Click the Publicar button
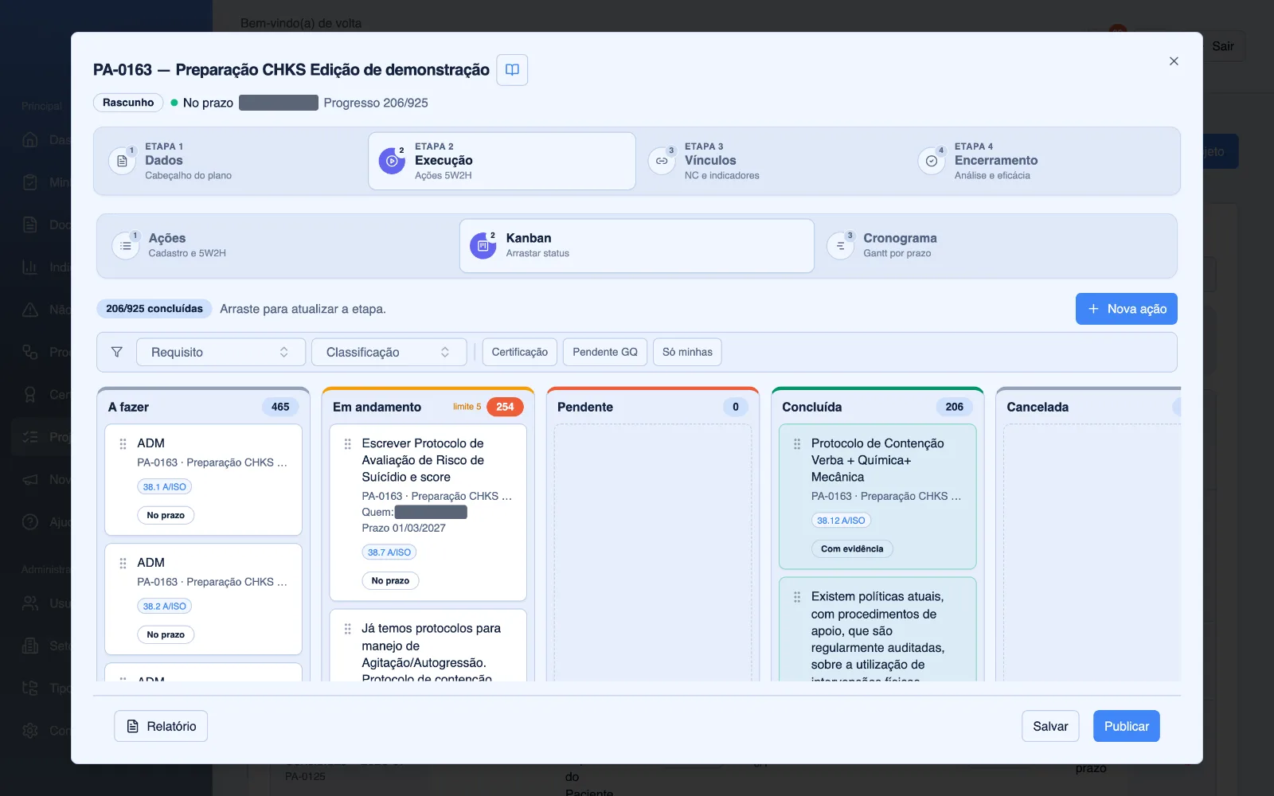This screenshot has width=1274, height=796. click(x=1126, y=726)
